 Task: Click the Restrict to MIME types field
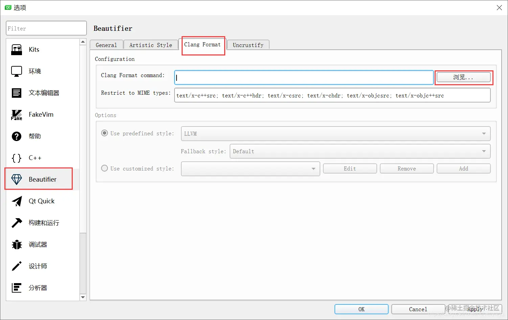tap(332, 95)
